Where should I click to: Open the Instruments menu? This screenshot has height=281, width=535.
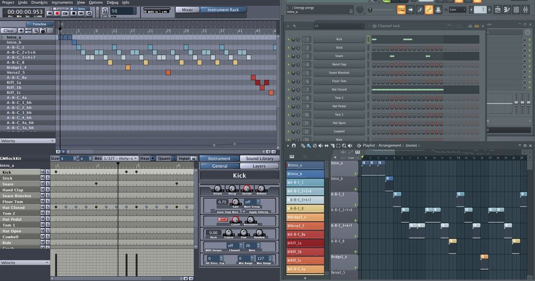[x=62, y=2]
